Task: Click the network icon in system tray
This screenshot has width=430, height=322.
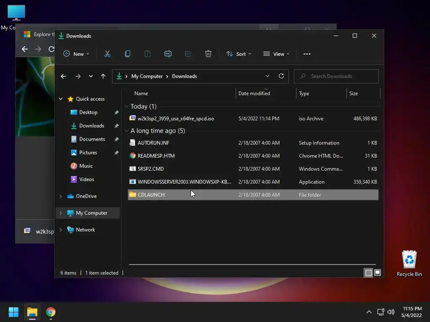Action: (x=380, y=312)
